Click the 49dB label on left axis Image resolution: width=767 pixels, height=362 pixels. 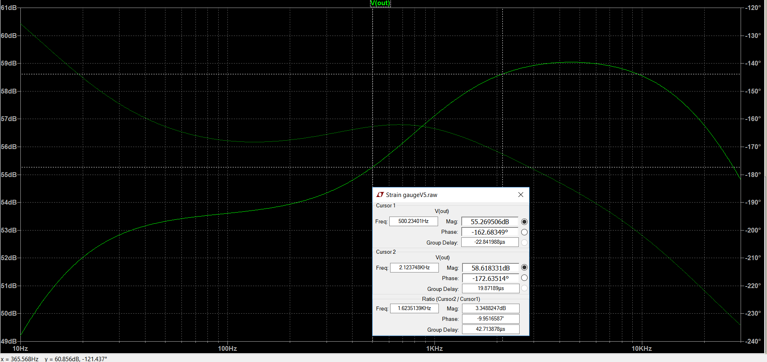click(9, 341)
